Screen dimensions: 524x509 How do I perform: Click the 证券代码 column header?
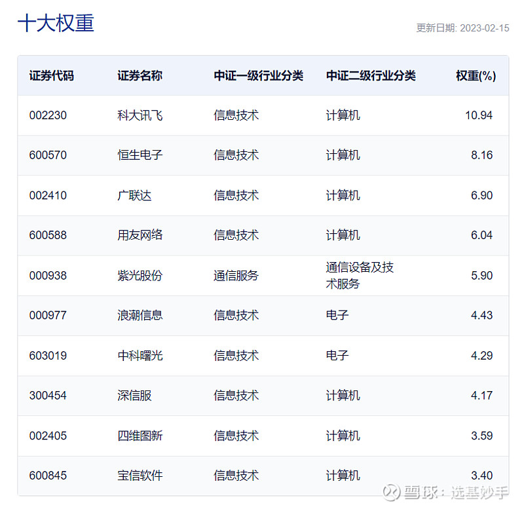click(52, 76)
